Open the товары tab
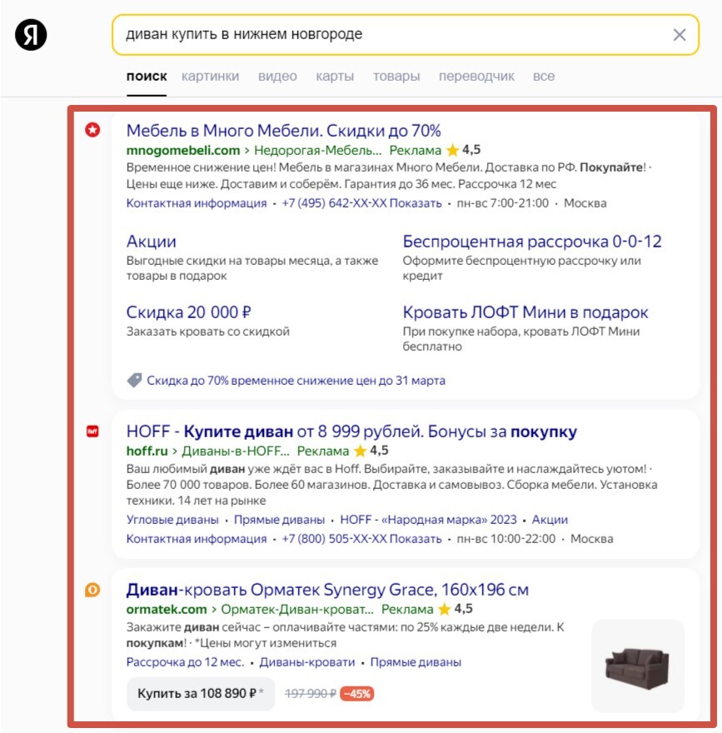 point(396,76)
